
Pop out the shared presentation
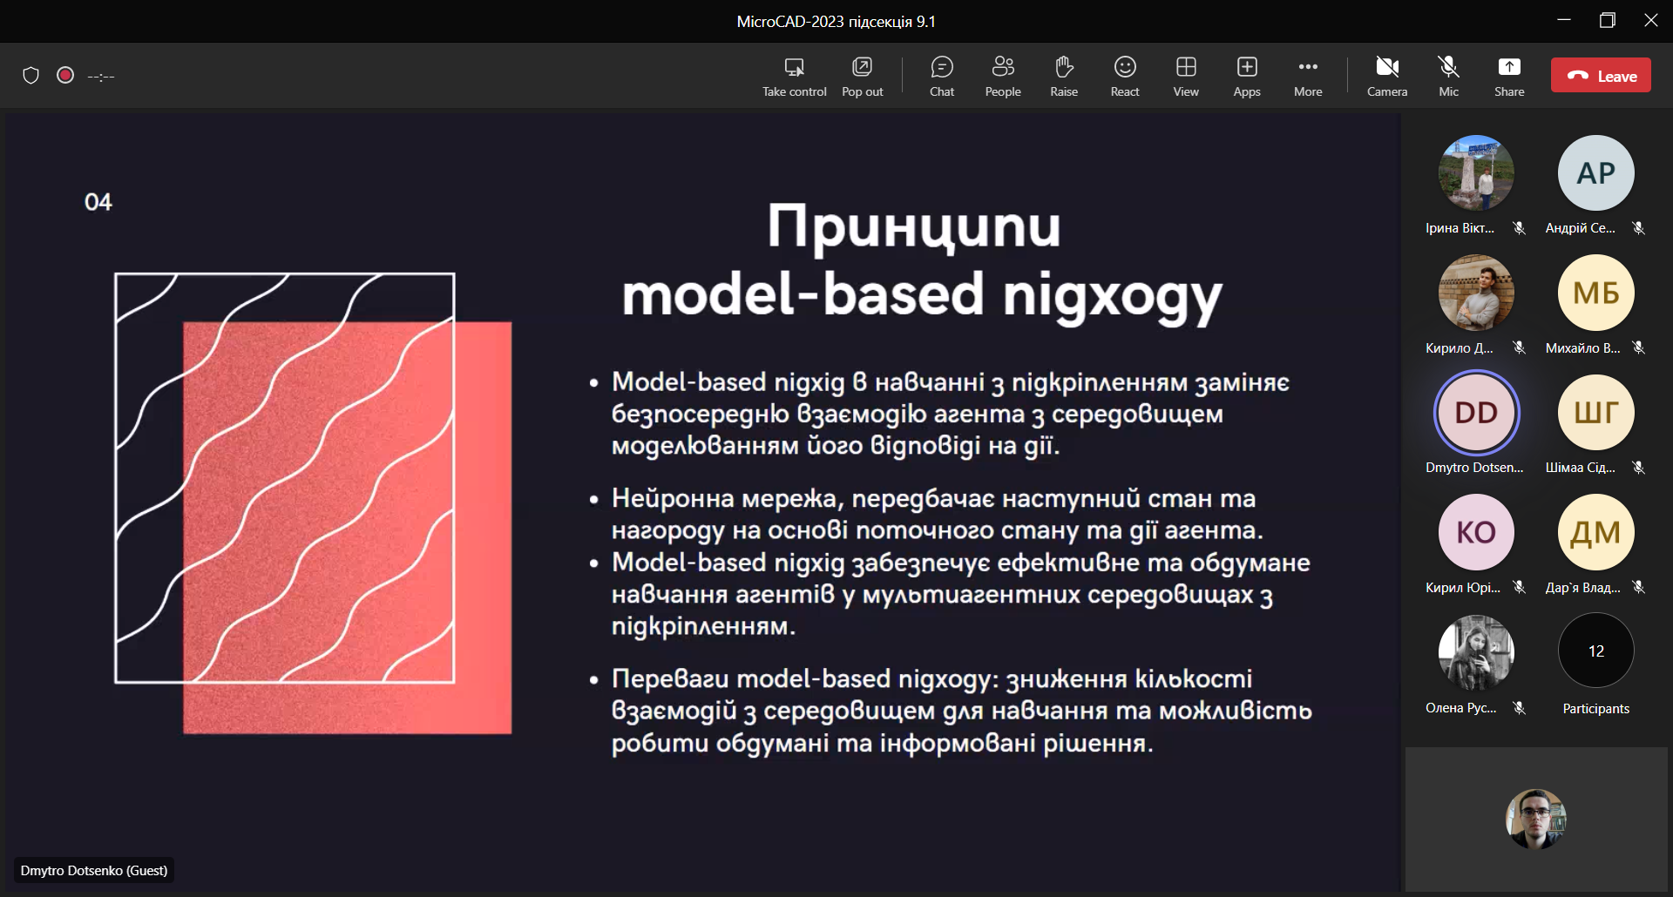862,68
